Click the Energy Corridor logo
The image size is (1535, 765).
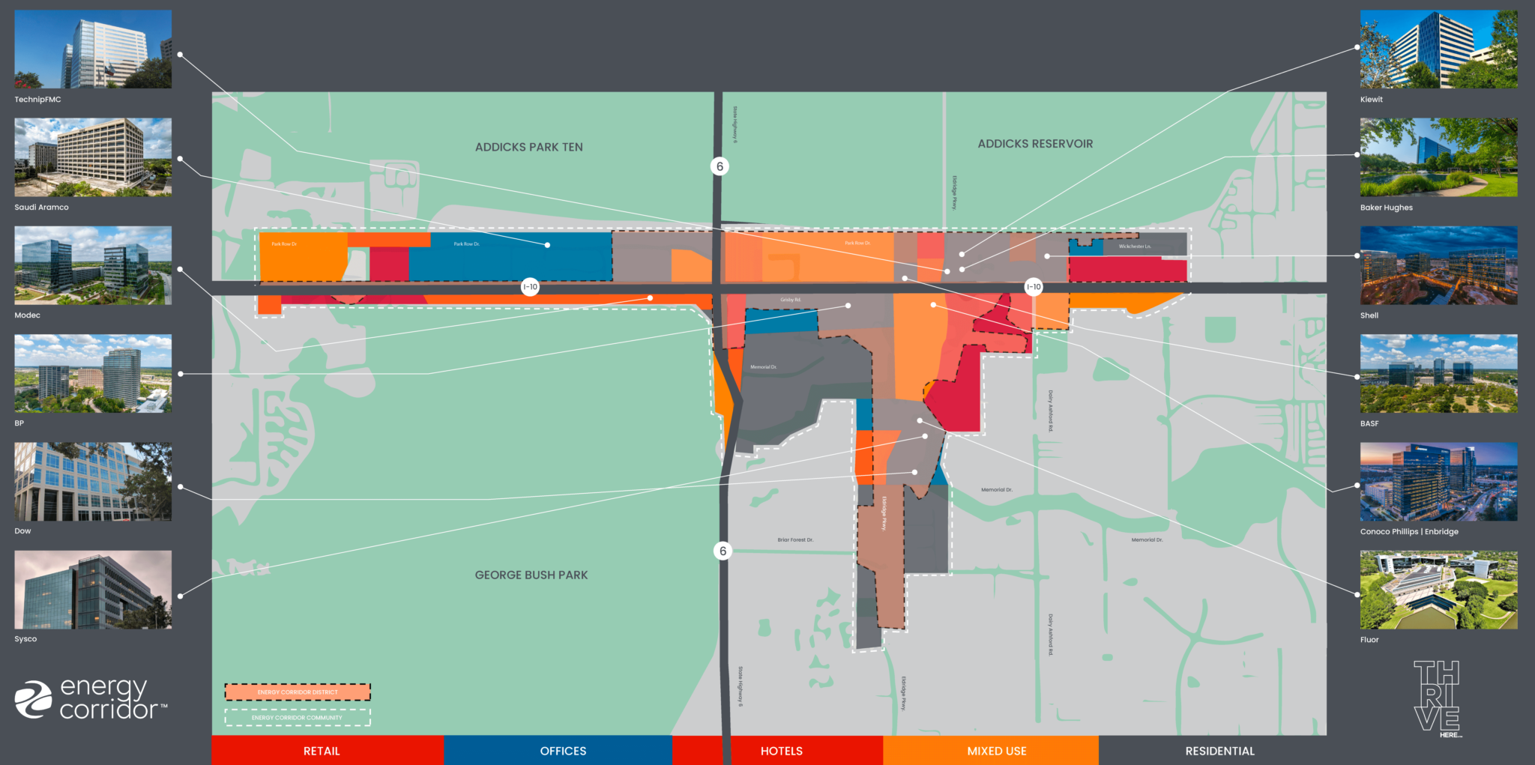point(91,698)
